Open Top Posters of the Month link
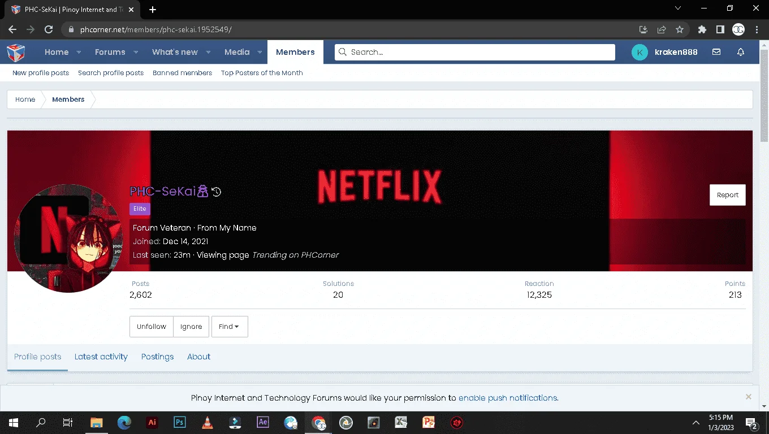 [x=262, y=73]
